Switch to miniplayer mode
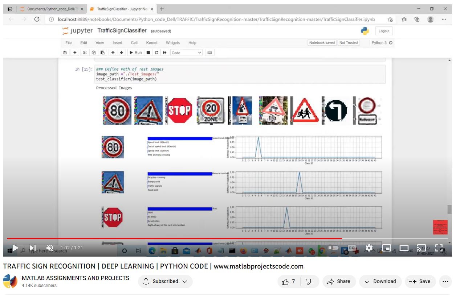Viewport: 456px width, 295px height. [x=387, y=248]
